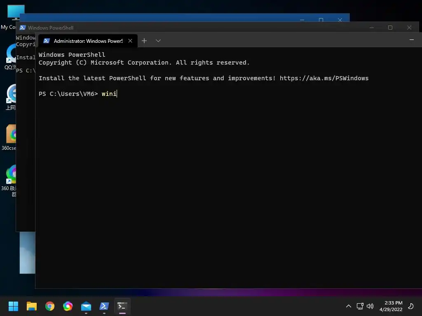Open Google Chrome from the taskbar
Screen dimensions: 422x316
50,306
